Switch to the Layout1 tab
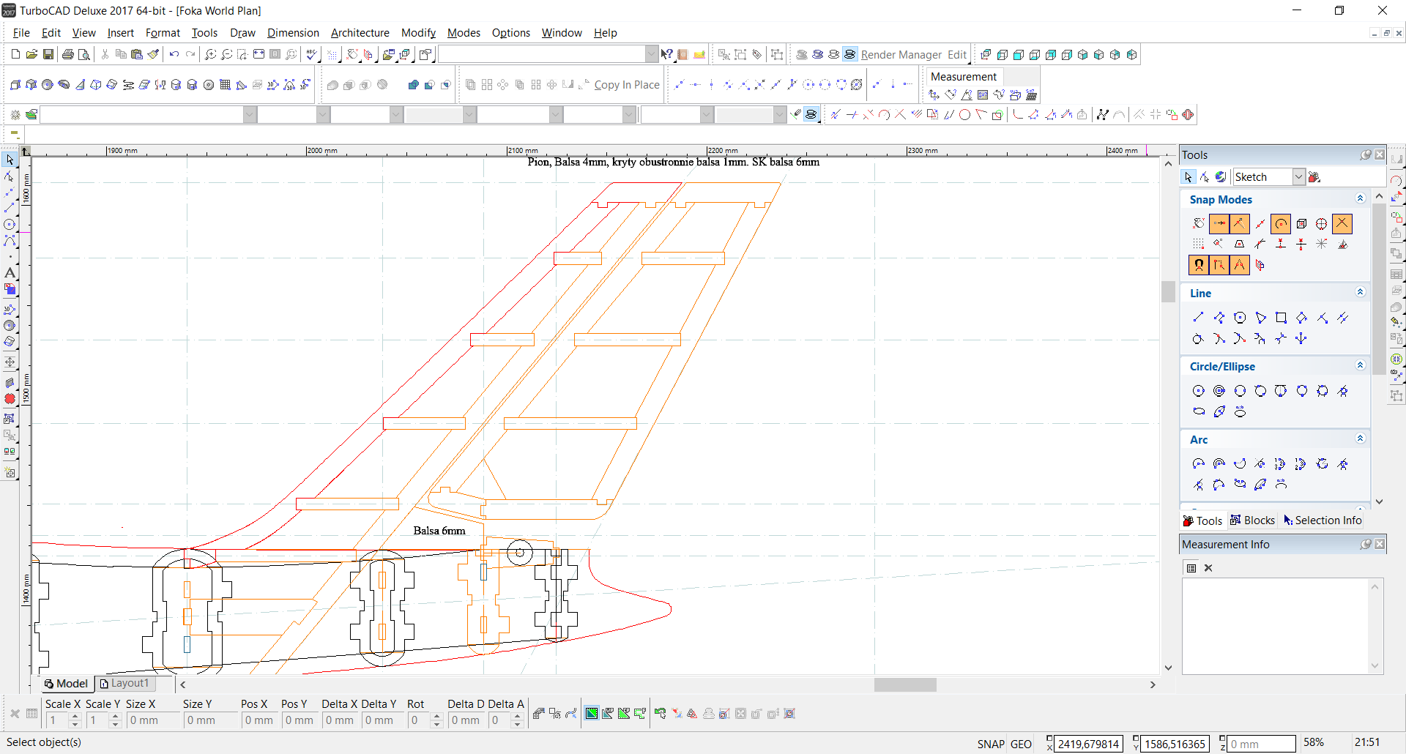Screen dimensions: 1406x754 click(x=124, y=684)
